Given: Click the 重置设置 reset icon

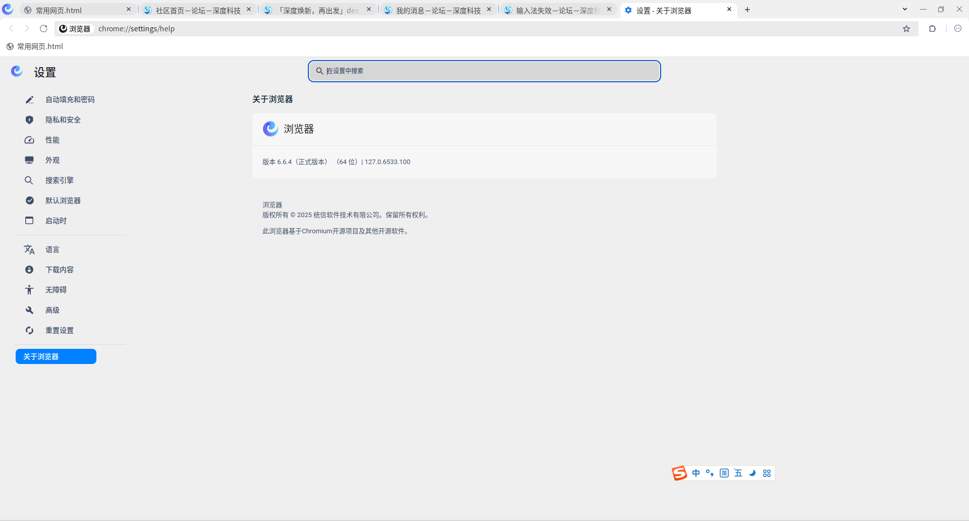Looking at the screenshot, I should [x=29, y=331].
